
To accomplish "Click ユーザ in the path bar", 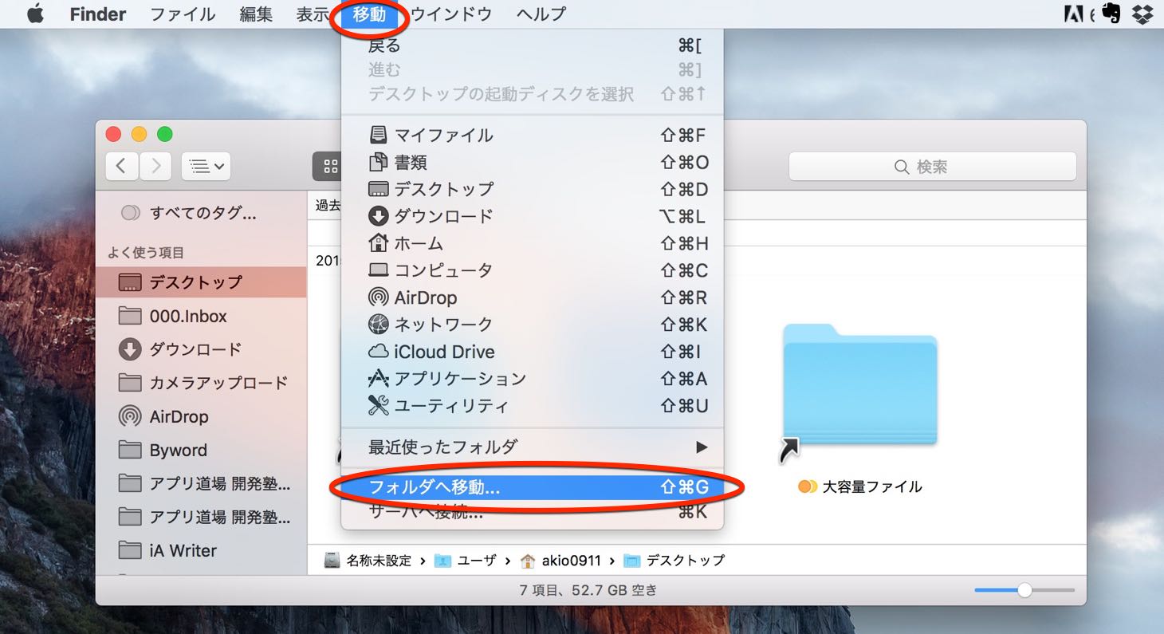I will 465,561.
